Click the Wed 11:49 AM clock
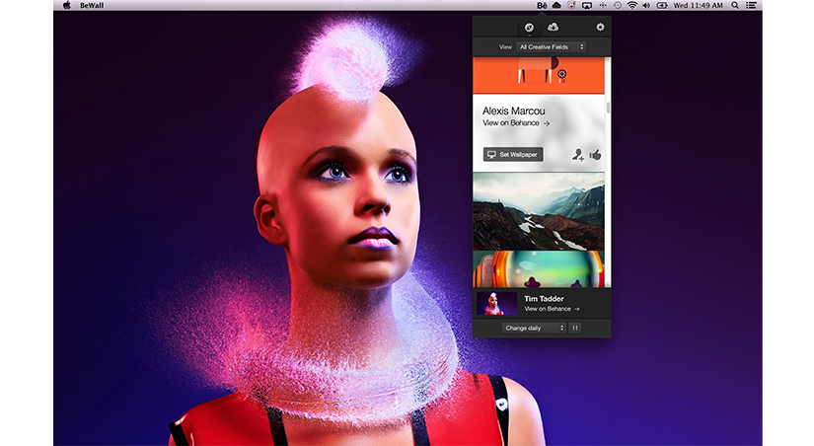 (698, 5)
